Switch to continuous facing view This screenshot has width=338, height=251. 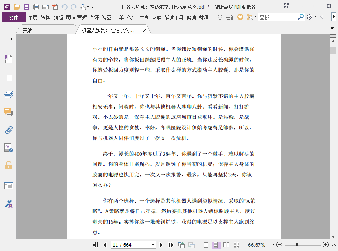coord(236,245)
